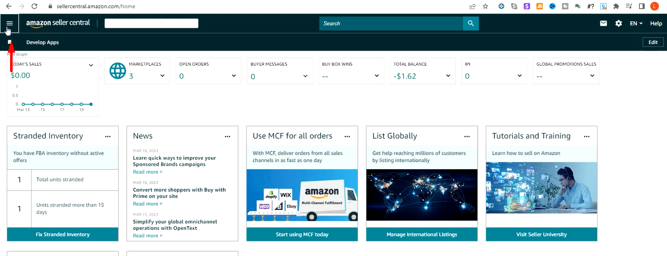667x256 pixels.
Task: Open the Skype browser extension
Action: coord(514,7)
